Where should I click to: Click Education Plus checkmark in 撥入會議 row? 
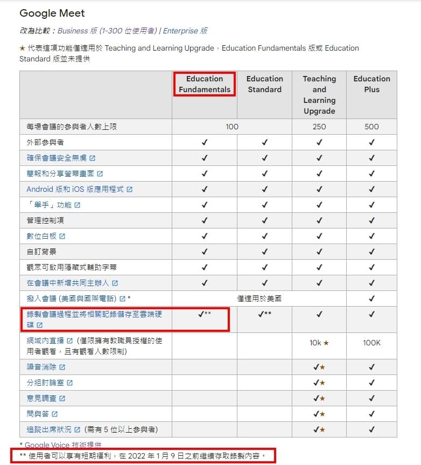(371, 299)
